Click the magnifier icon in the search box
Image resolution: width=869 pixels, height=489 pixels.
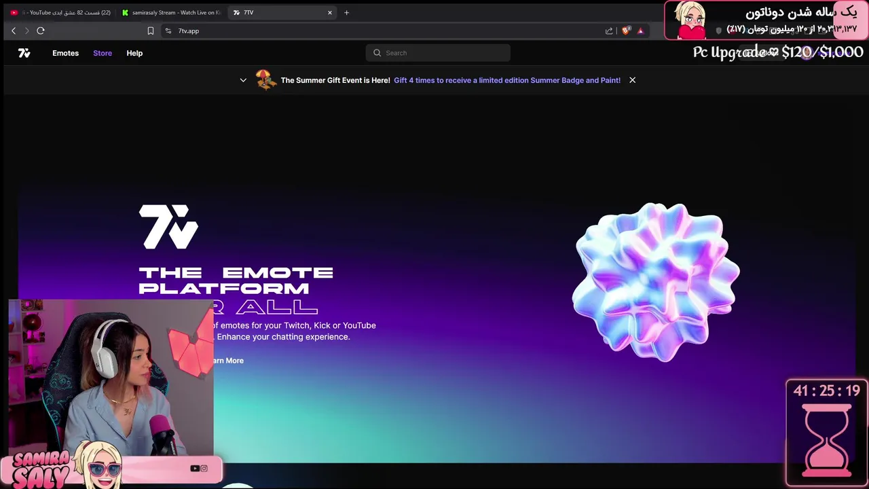(377, 53)
